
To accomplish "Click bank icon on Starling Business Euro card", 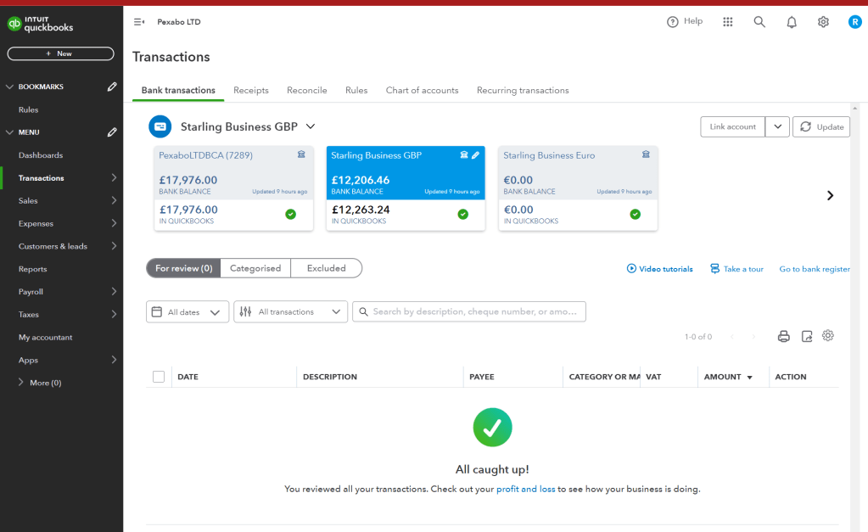I will click(x=646, y=154).
